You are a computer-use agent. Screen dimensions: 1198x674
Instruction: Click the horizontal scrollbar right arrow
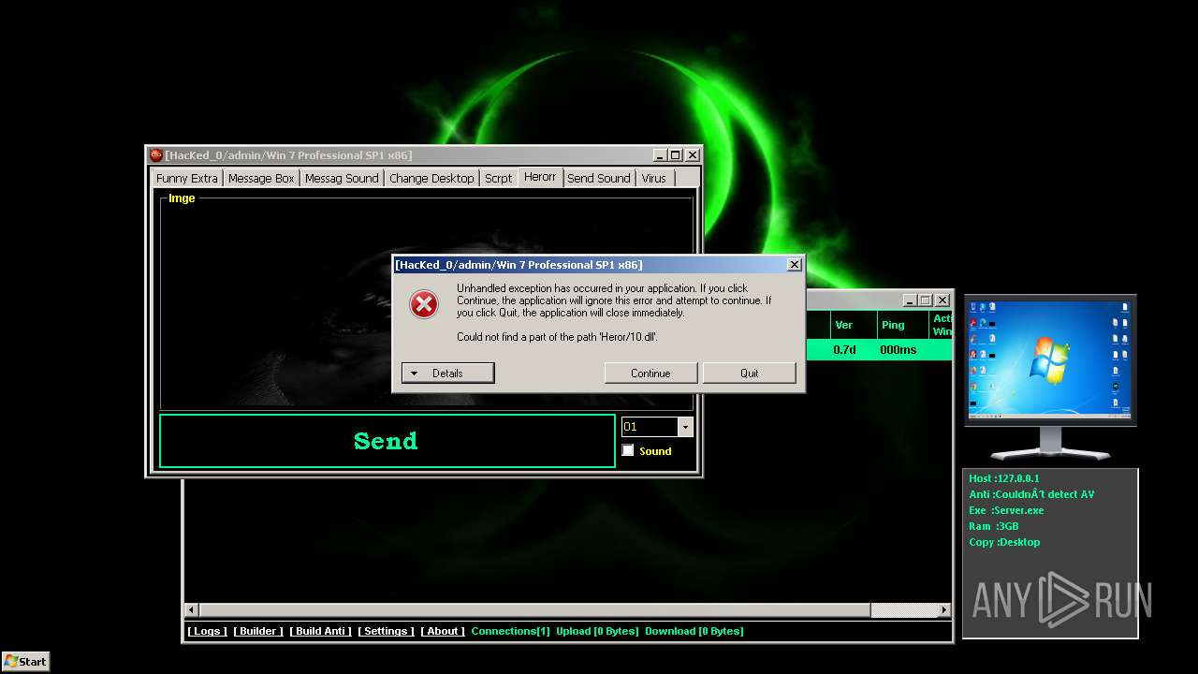(x=944, y=610)
